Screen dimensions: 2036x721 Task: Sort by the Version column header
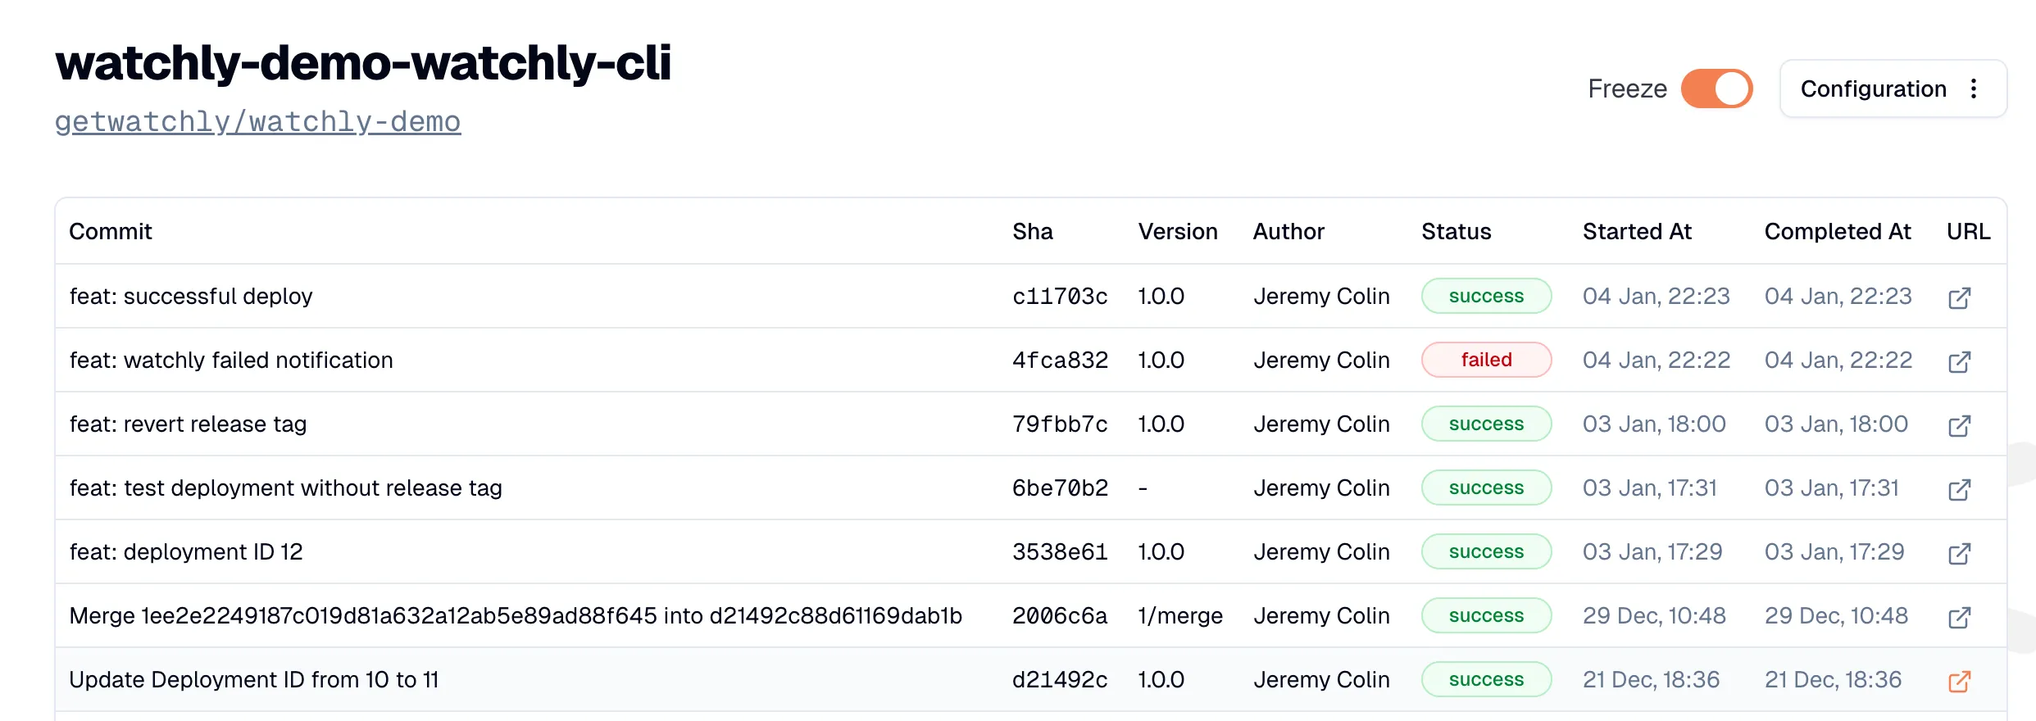pos(1178,232)
